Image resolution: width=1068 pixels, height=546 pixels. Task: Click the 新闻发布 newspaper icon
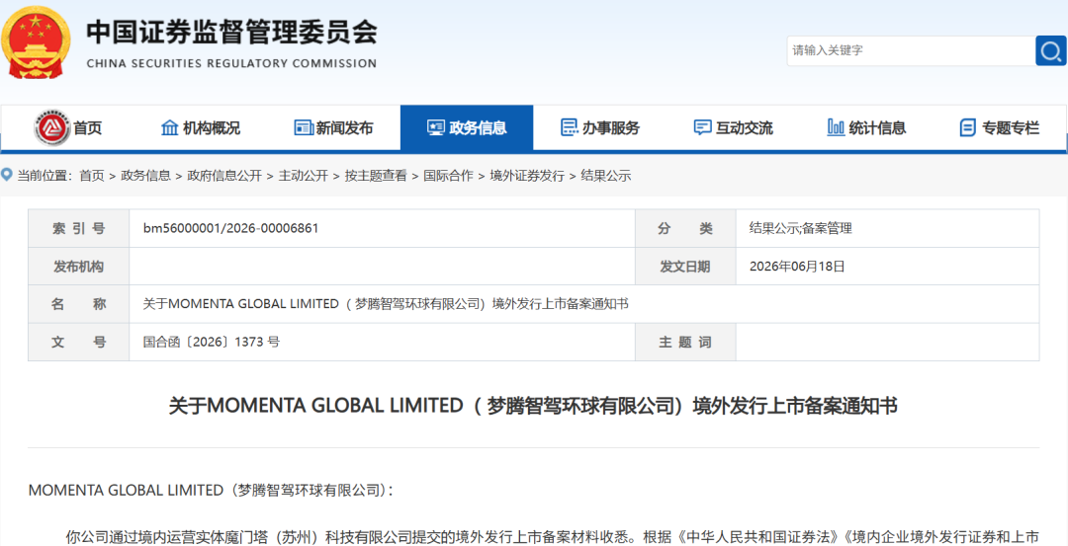304,127
